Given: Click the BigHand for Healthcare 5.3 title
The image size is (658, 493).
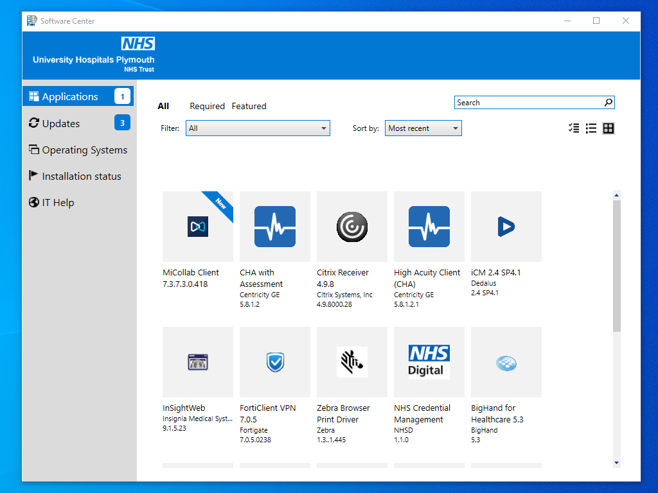Looking at the screenshot, I should click(x=497, y=414).
